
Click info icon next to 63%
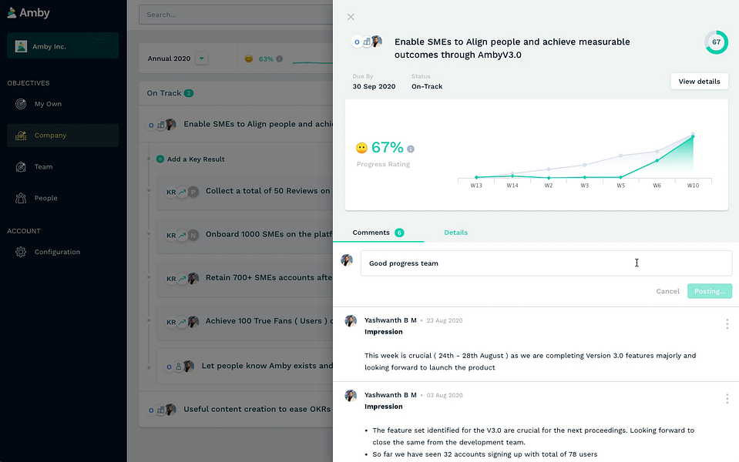[x=280, y=59]
